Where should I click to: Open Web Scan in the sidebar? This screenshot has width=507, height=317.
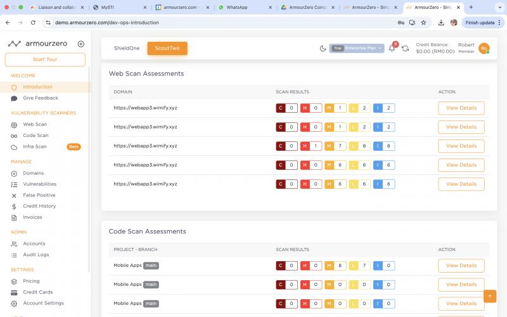click(35, 124)
